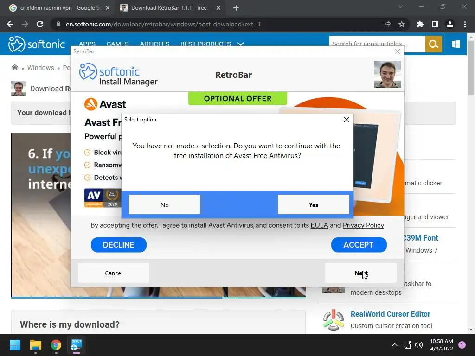Click the blue ACCEPT button

point(359,245)
